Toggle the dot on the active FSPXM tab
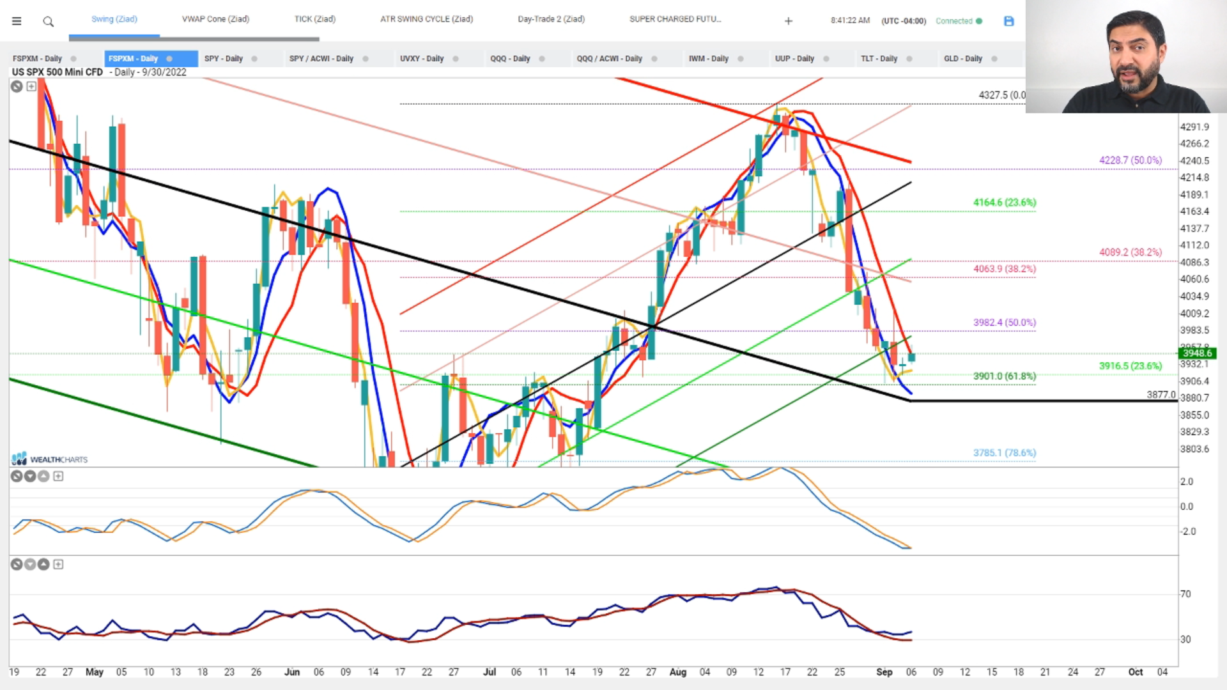1227x690 pixels. coord(169,59)
